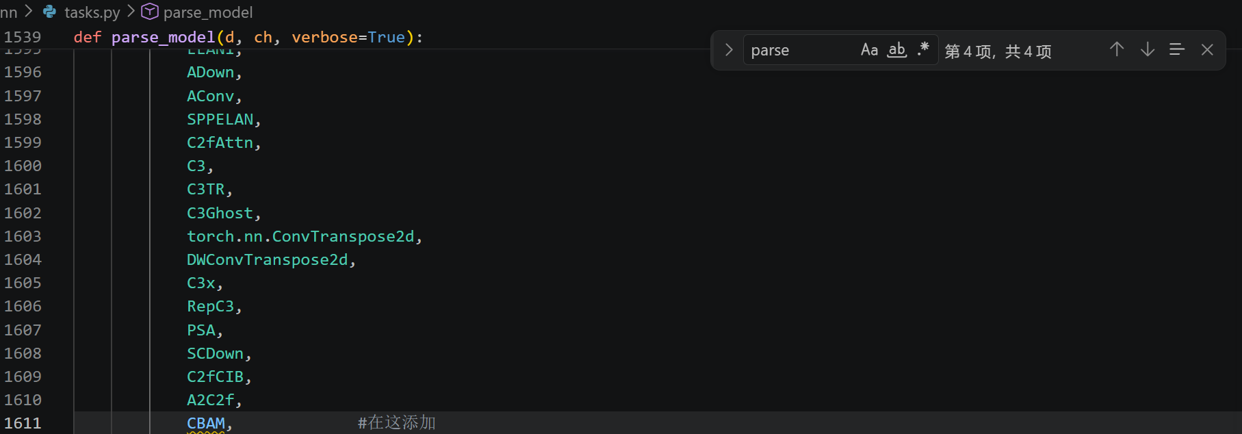Viewport: 1242px width, 434px height.
Task: Toggle Find in Selection icon
Action: click(x=1177, y=49)
